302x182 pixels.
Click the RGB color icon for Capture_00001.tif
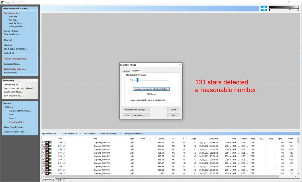[50, 142]
